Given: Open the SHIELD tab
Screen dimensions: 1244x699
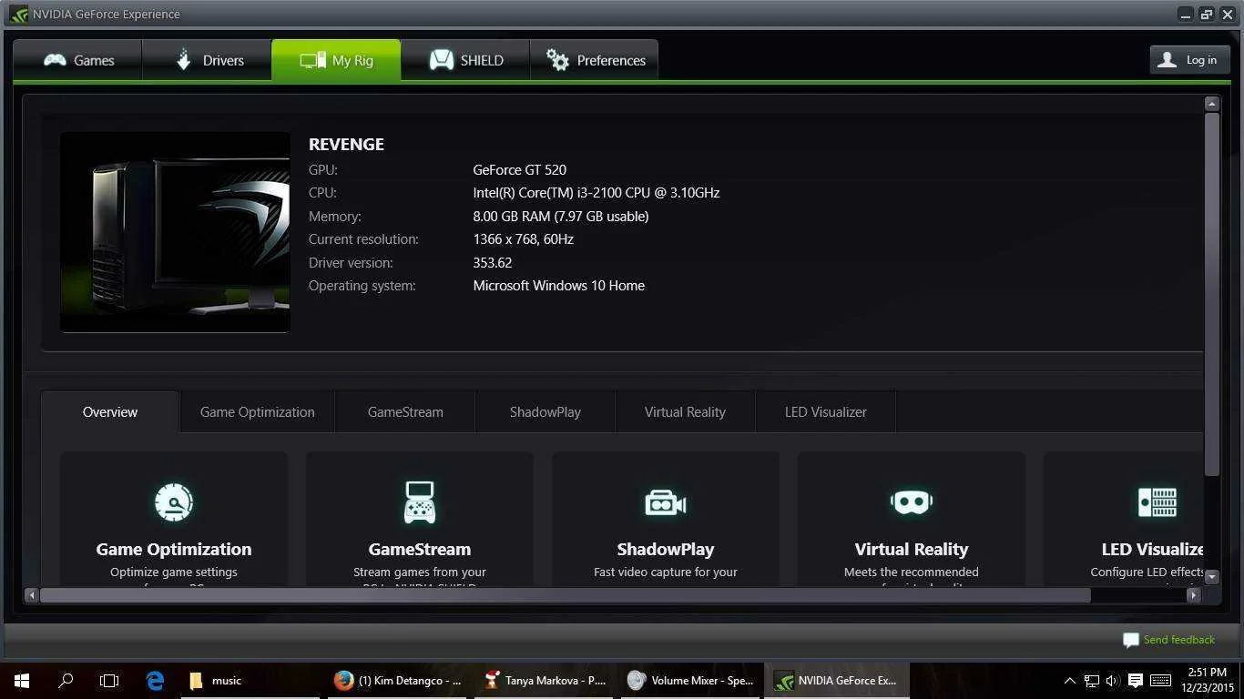Looking at the screenshot, I should pos(465,60).
